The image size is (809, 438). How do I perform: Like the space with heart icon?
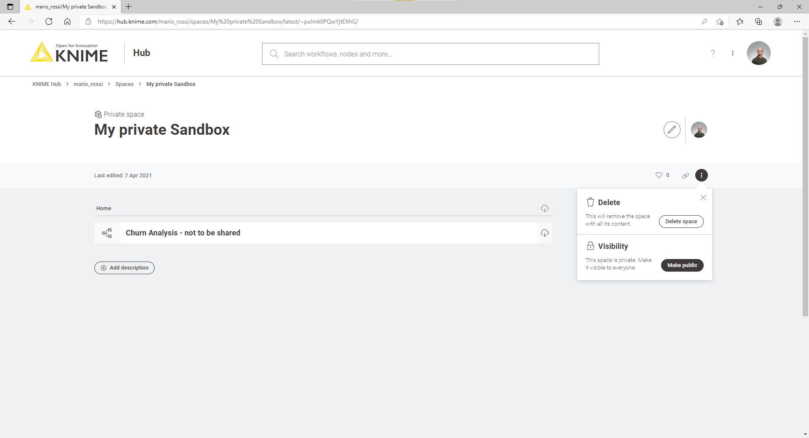pos(659,175)
